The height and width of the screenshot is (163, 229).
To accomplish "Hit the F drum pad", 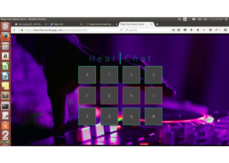I will 87,96.
